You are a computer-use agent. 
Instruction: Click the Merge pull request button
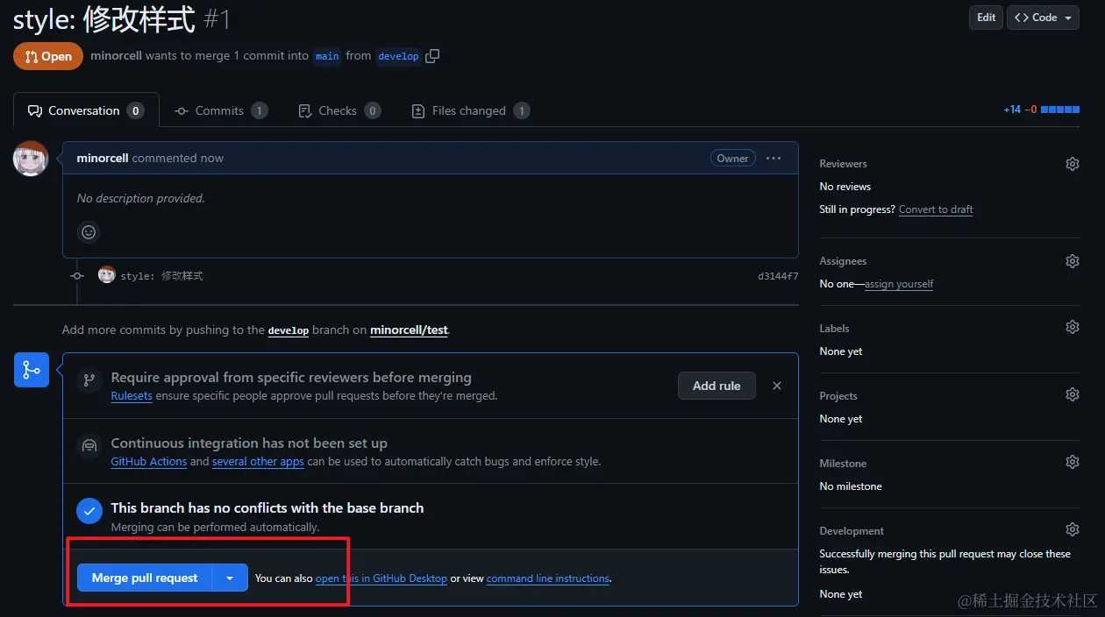145,578
